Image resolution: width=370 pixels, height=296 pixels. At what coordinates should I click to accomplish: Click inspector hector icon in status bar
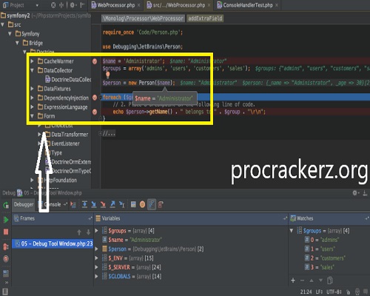pos(357,292)
